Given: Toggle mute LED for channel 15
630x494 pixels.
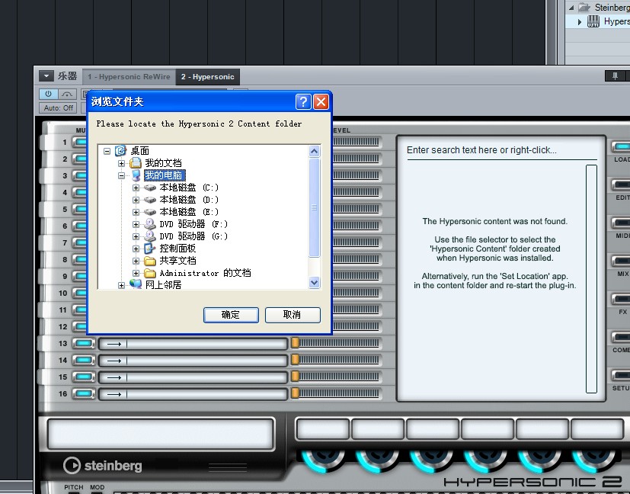Looking at the screenshot, I should pos(84,377).
